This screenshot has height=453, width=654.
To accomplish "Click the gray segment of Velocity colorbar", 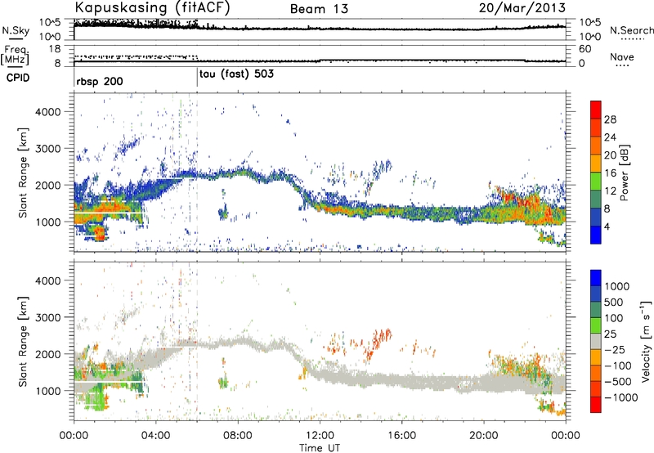I will coord(596,341).
